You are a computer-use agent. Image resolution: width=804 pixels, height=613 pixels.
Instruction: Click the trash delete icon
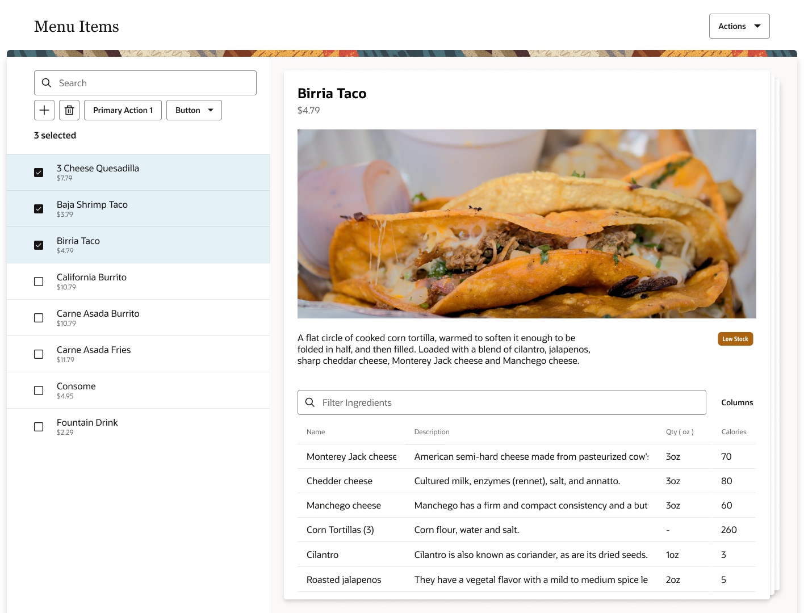pos(69,110)
